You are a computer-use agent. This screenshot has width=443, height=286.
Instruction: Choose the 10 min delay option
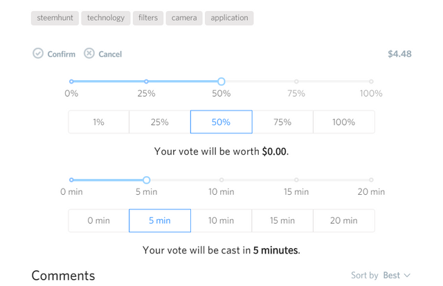[x=221, y=220]
